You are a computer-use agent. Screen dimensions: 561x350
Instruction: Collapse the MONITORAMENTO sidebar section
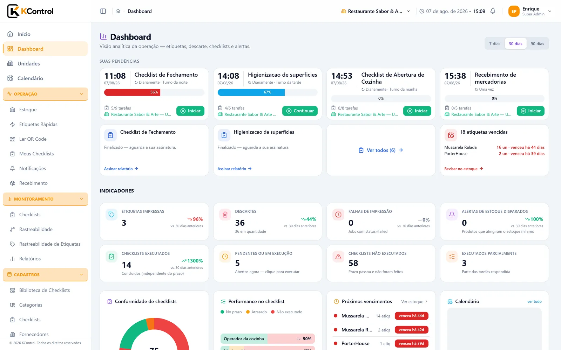click(x=45, y=199)
